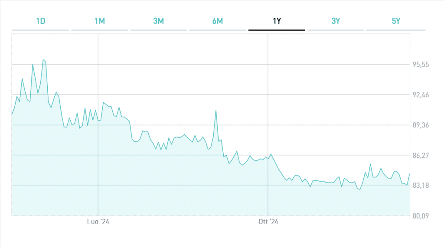Select the 89,36 value on the axis
The width and height of the screenshot is (444, 248).
click(x=421, y=125)
